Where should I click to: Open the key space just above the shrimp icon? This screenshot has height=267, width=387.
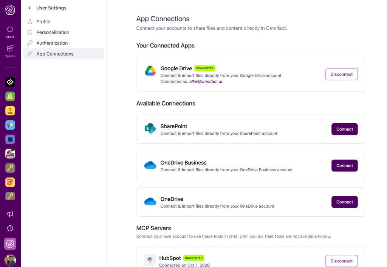pyautogui.click(x=10, y=168)
